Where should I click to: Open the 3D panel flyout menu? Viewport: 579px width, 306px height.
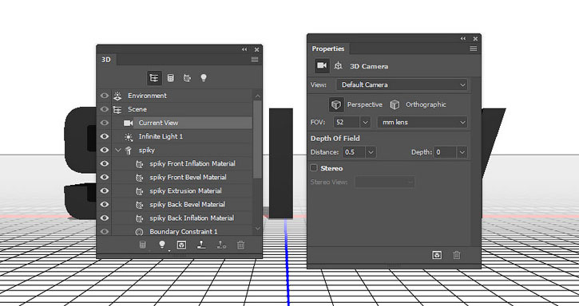pyautogui.click(x=255, y=60)
